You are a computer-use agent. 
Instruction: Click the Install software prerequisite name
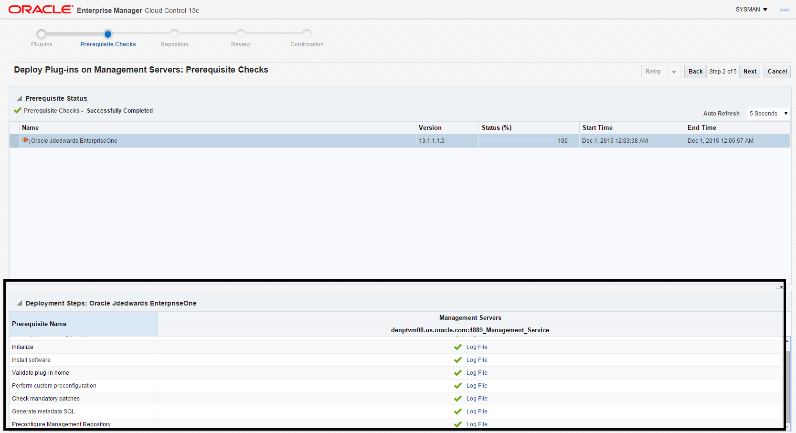pyautogui.click(x=31, y=360)
